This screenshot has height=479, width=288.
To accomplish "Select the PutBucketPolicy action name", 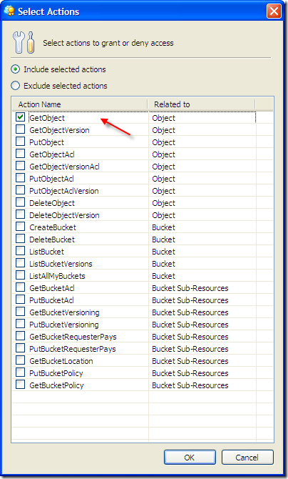I will click(x=56, y=373).
